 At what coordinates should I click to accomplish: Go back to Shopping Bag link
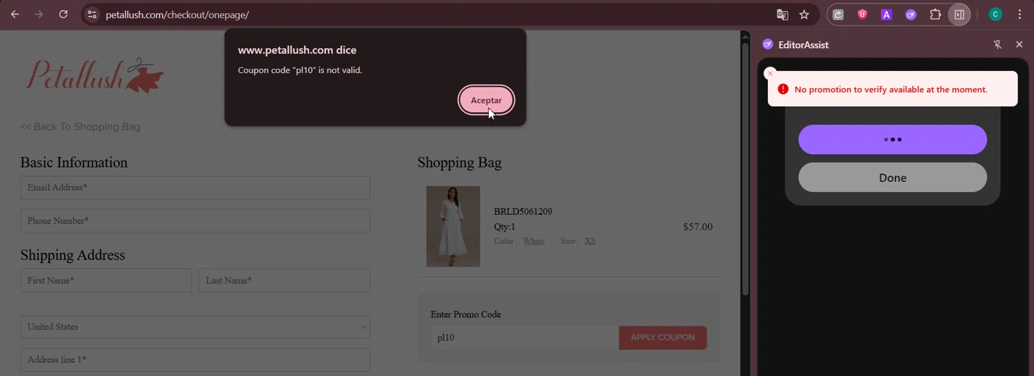pyautogui.click(x=80, y=127)
